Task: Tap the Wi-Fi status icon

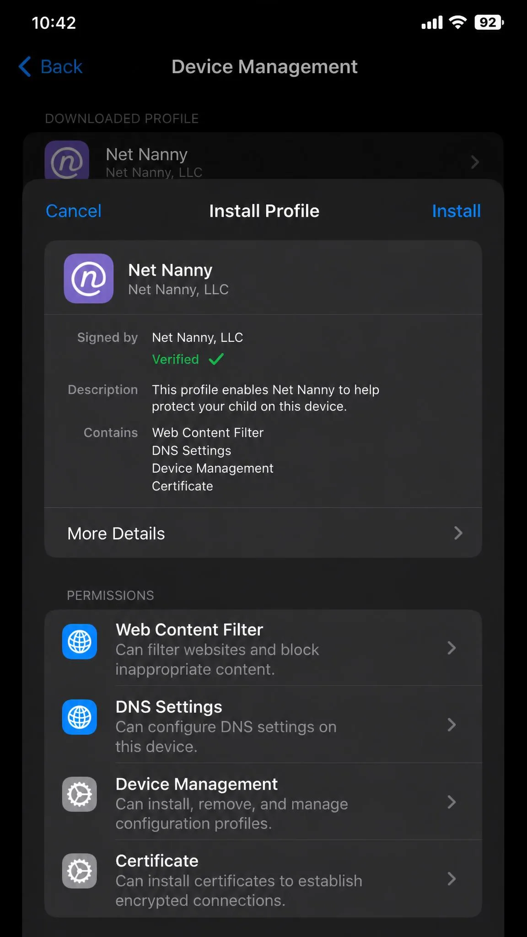Action: pos(458,22)
